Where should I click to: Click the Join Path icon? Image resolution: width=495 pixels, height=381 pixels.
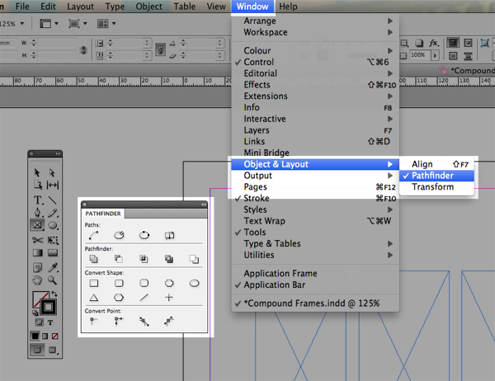click(94, 235)
